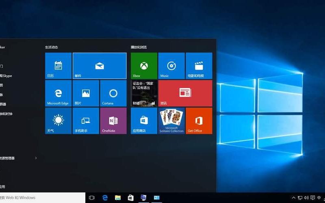Select the 生活动态 group header
Image resolution: width=325 pixels, height=203 pixels.
[52, 47]
